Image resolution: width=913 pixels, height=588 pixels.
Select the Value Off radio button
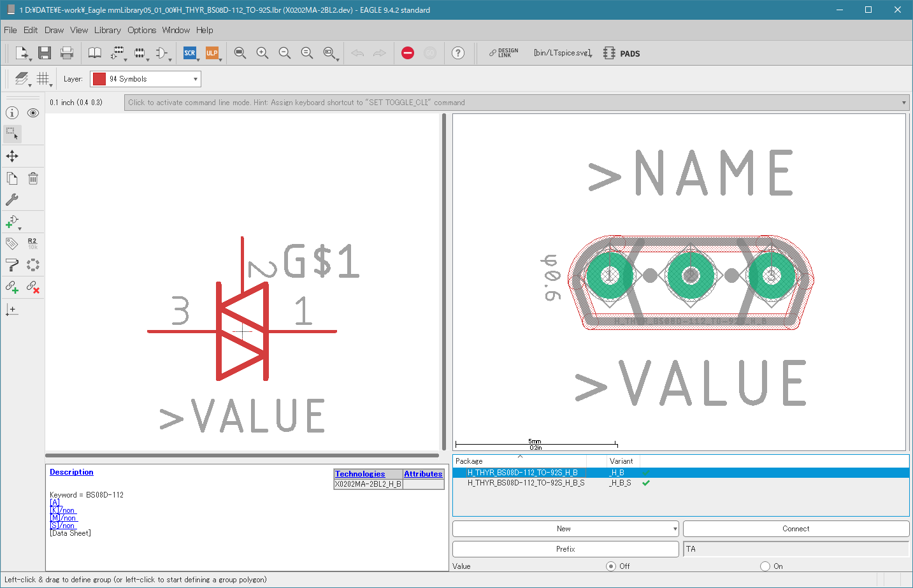click(x=611, y=566)
